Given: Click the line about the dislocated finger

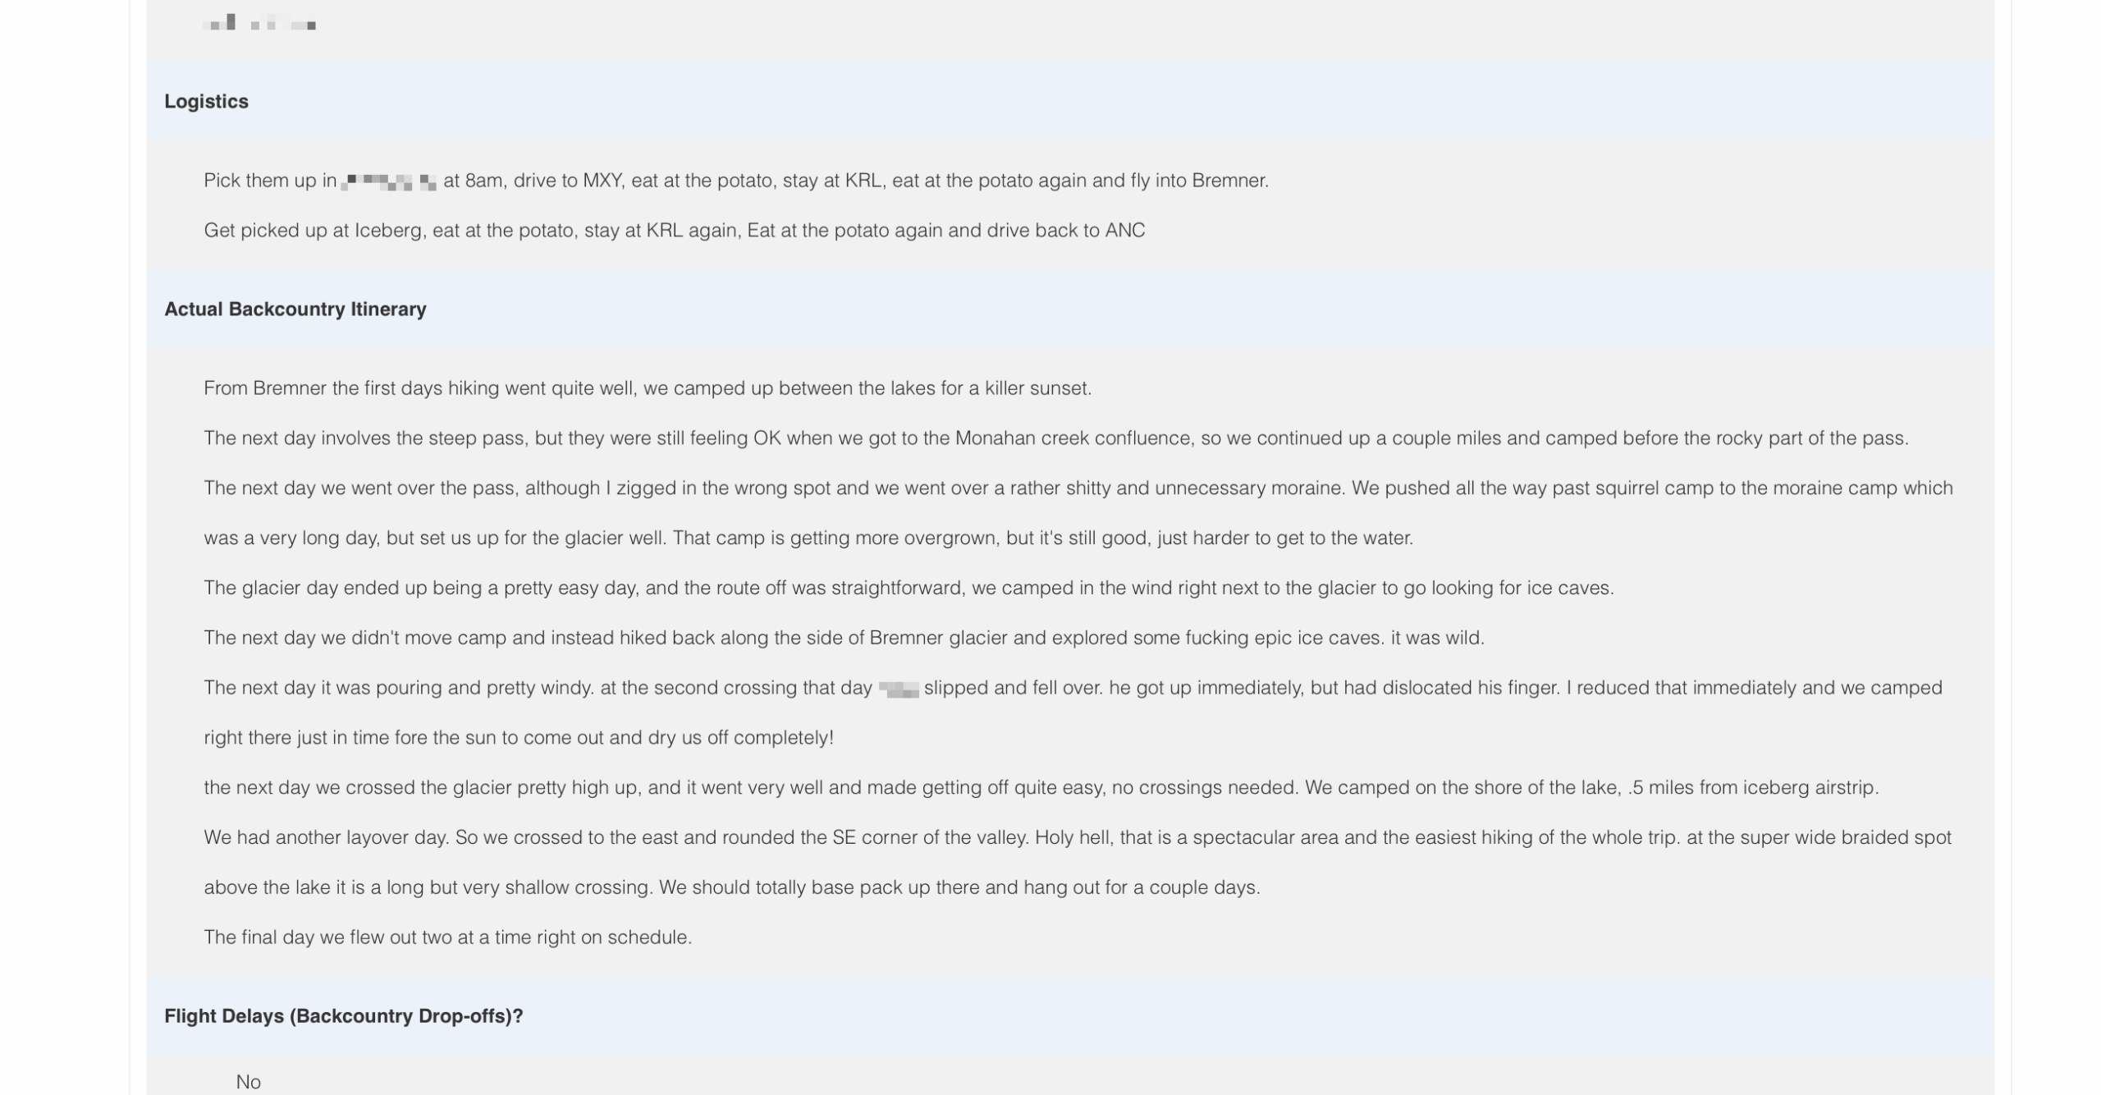Looking at the screenshot, I should (1072, 688).
